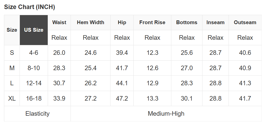Click the 12-14 US size cell
267x127 pixels.
click(34, 83)
